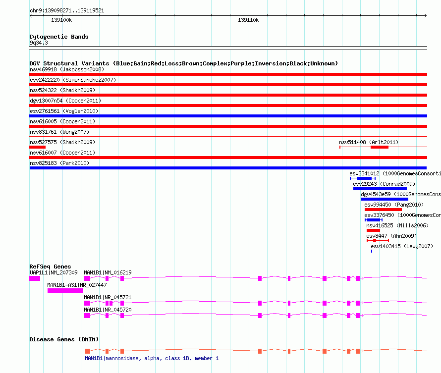The height and width of the screenshot is (373, 441).
Task: Click the short nsv527575 Shaikh2009 red bar
Action: point(37,147)
